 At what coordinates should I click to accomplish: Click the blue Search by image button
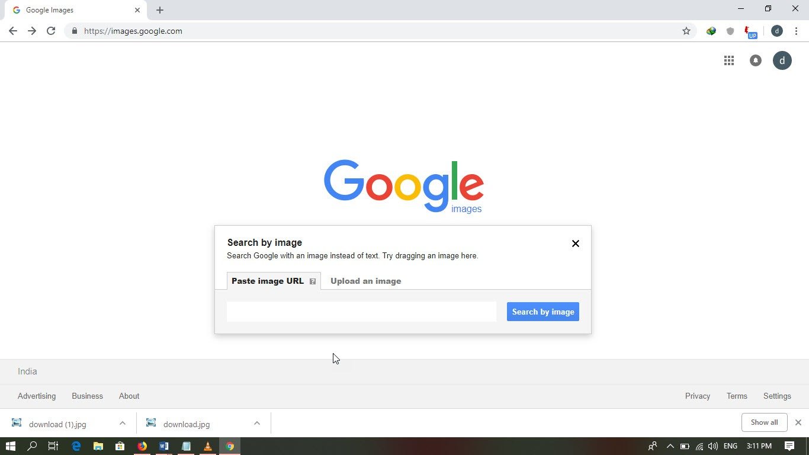(543, 312)
